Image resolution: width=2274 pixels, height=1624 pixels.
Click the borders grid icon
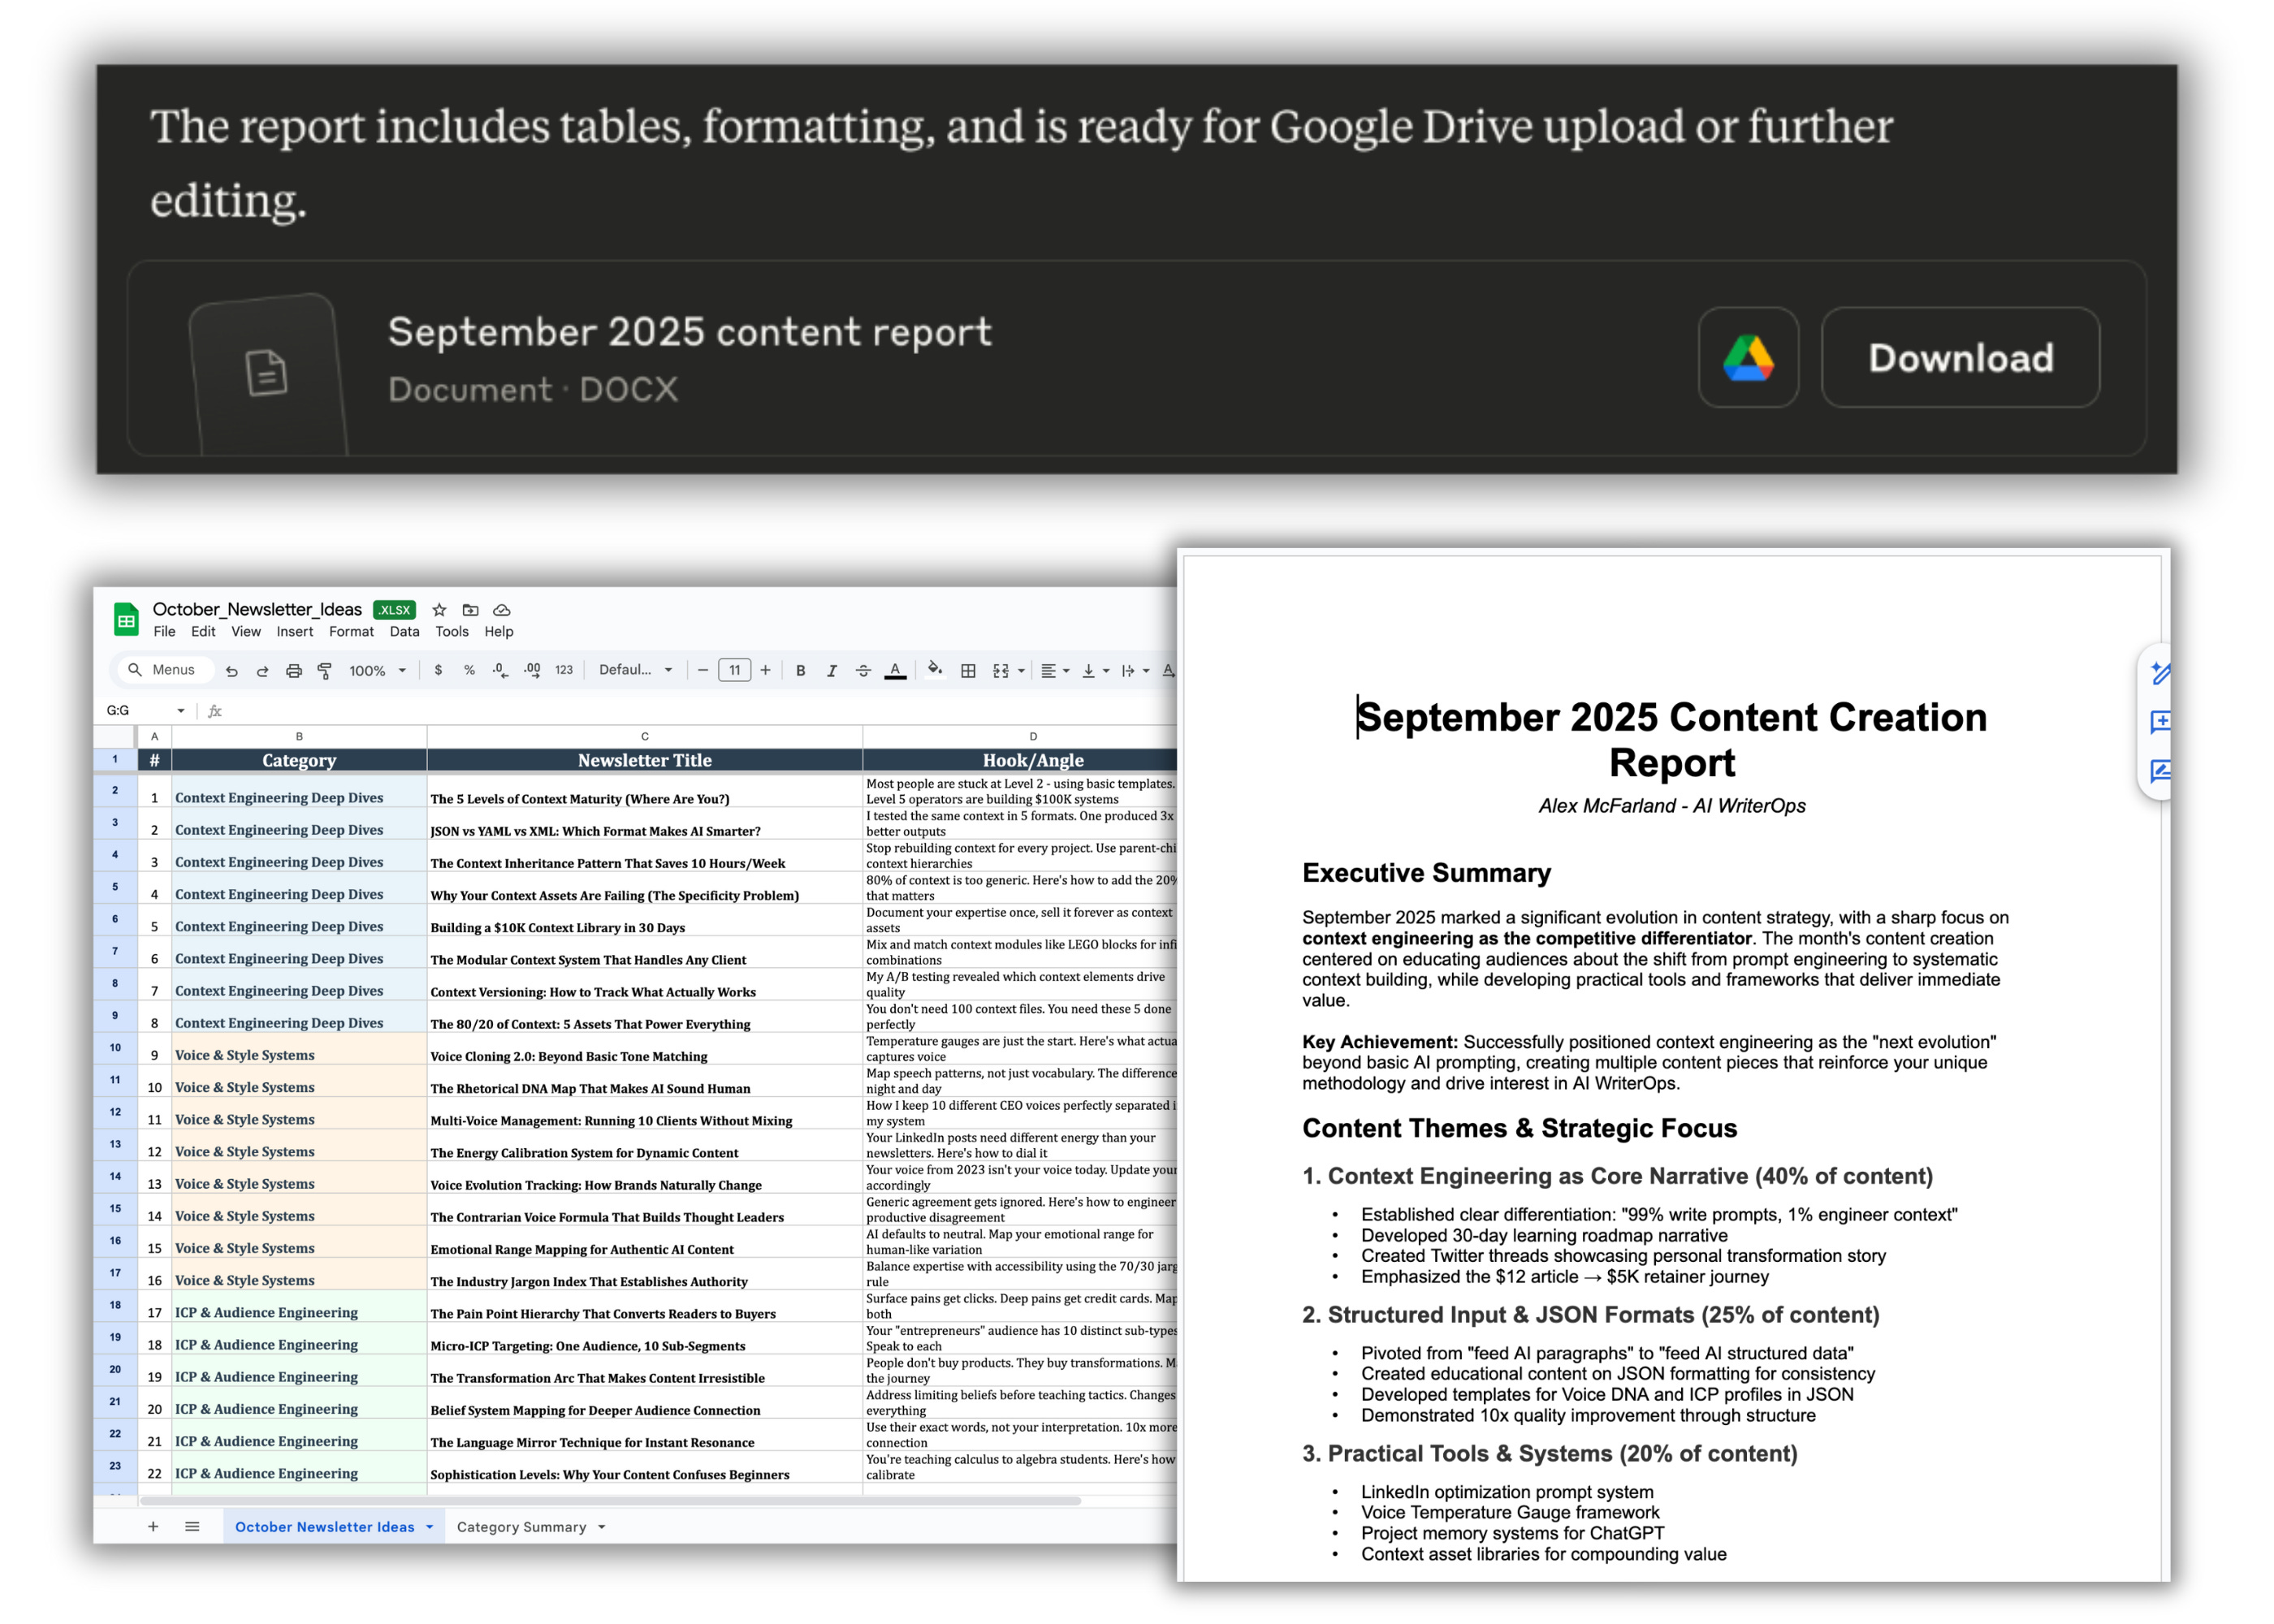(968, 671)
